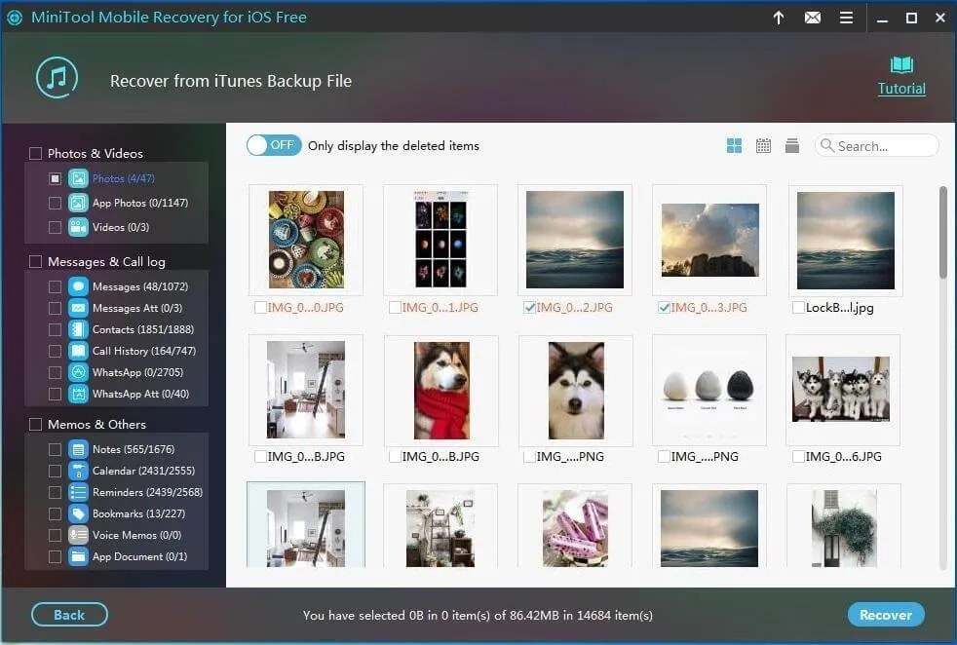Check the App Photos (0/1147) checkbox
Viewport: 957px width, 645px height.
pos(55,203)
